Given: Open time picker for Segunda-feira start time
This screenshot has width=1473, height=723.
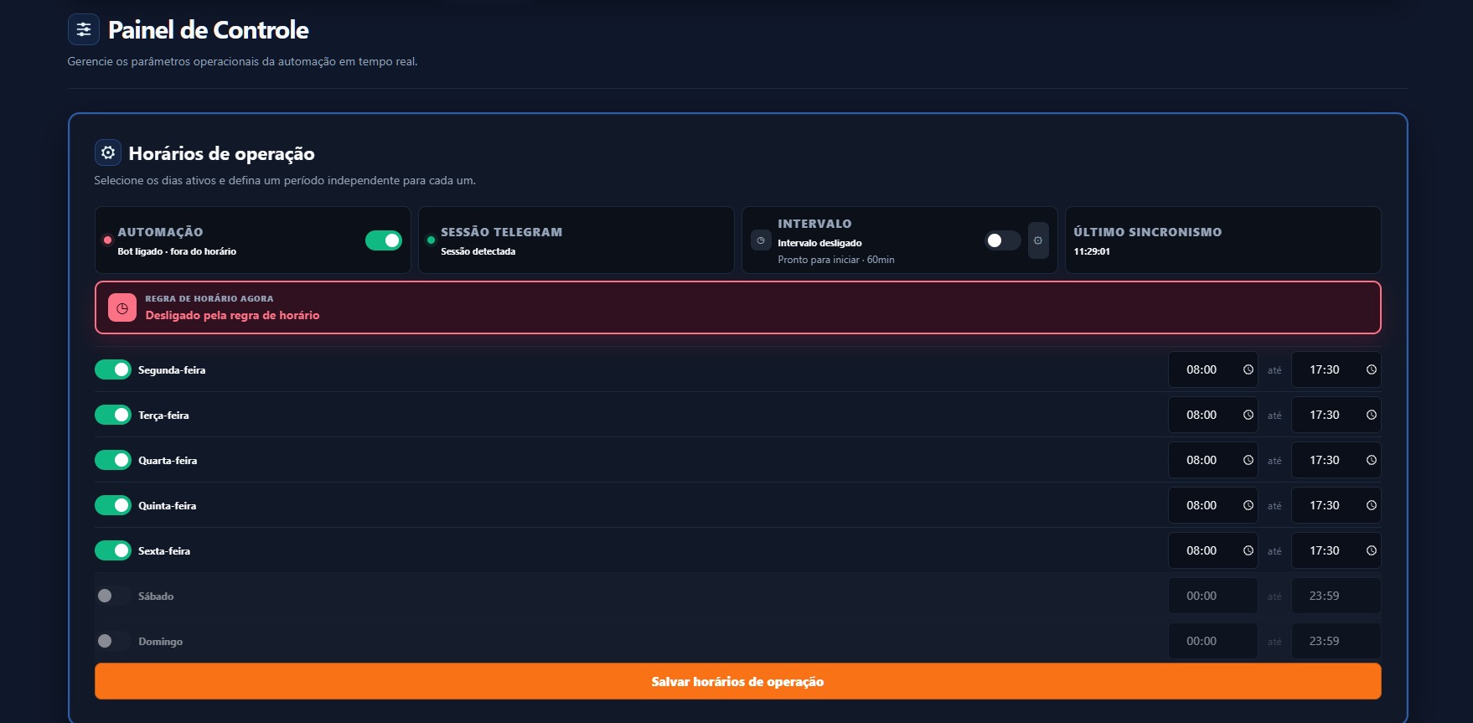Looking at the screenshot, I should (1248, 369).
